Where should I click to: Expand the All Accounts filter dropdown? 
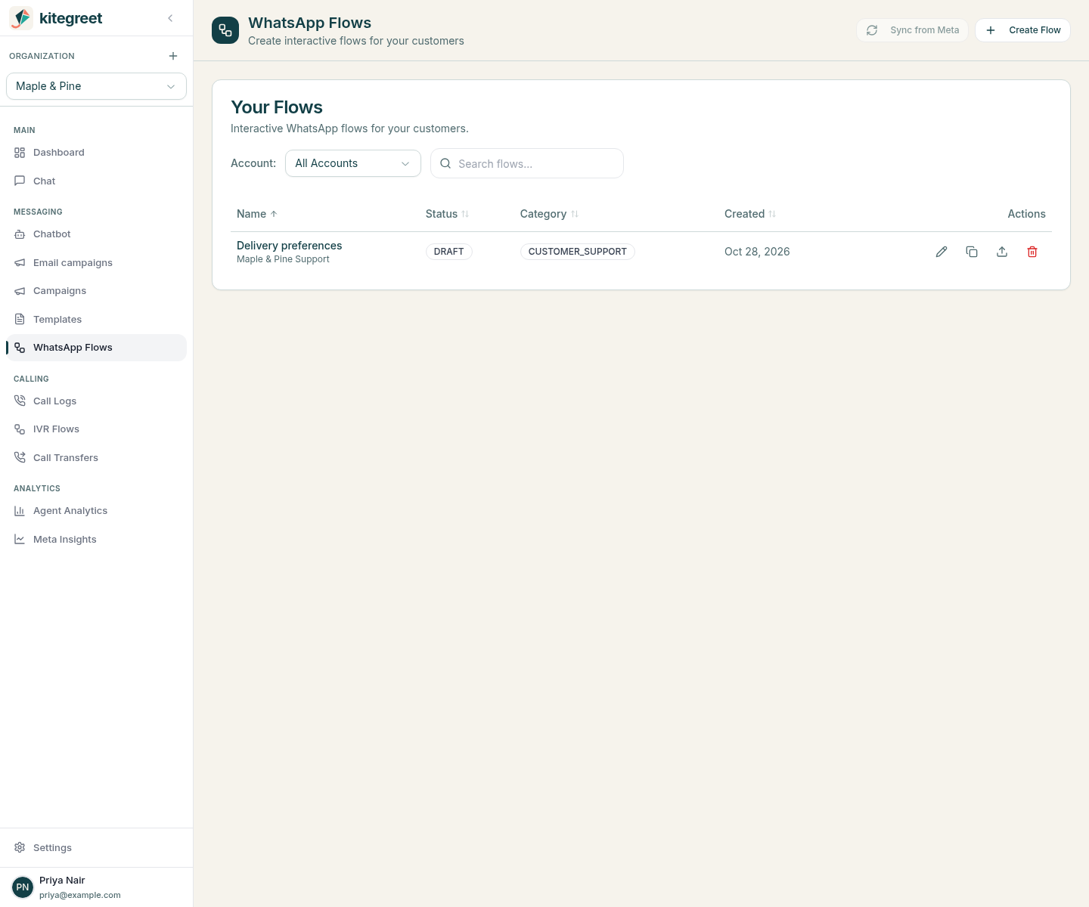click(353, 163)
